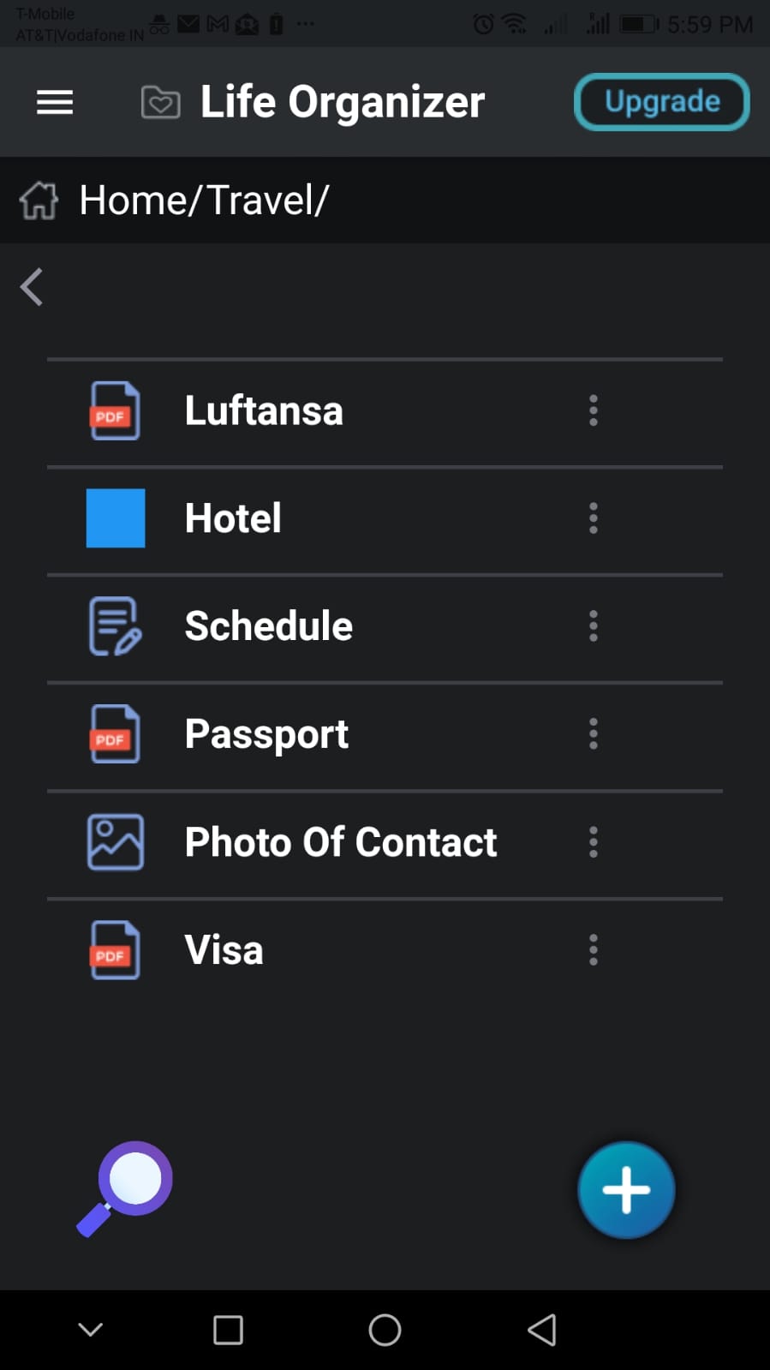
Task: Select the Photo Of Contact entry
Action: [340, 842]
